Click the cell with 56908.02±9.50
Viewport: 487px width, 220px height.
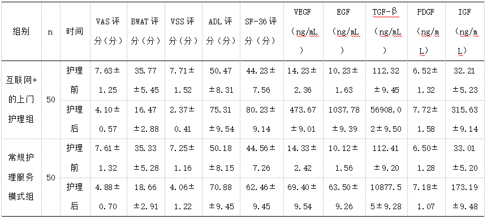point(387,119)
